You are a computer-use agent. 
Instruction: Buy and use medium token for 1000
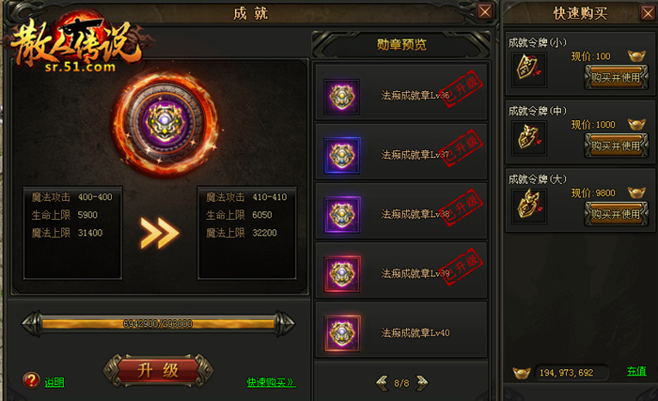(x=616, y=146)
